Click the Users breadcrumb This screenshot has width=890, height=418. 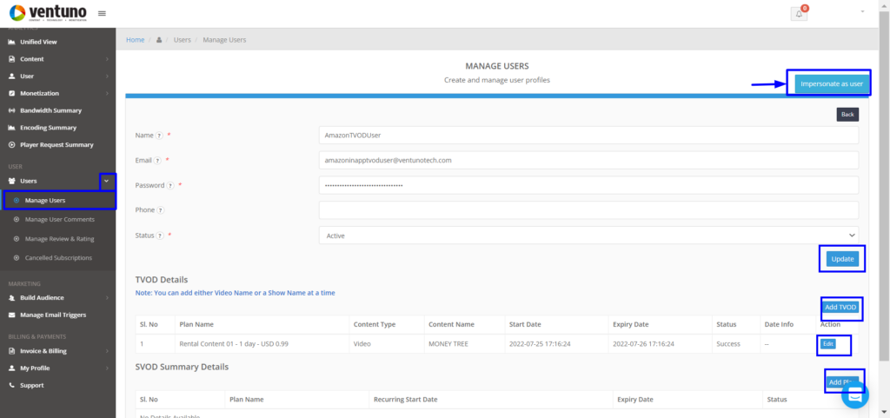(183, 40)
